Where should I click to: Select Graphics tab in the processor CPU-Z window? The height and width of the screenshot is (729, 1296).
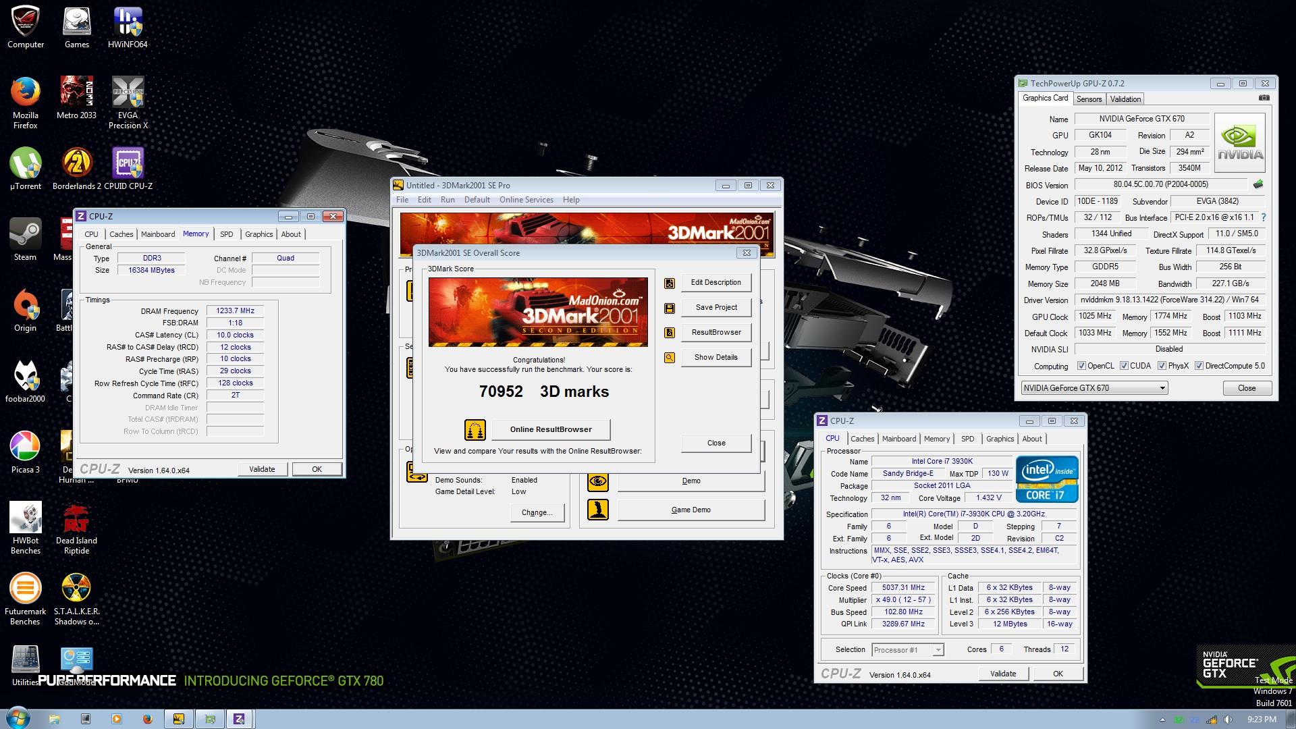coord(1000,439)
